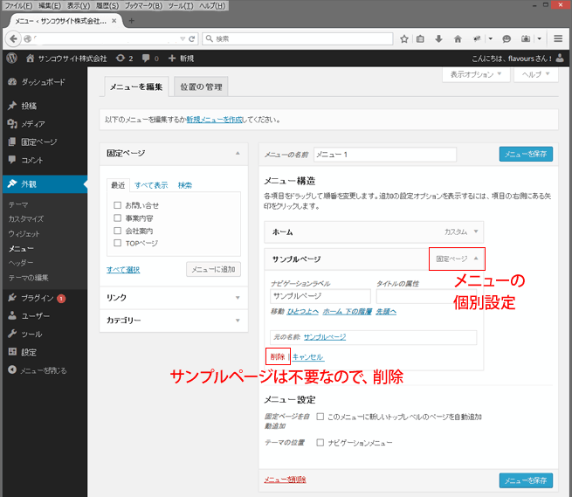The image size is (572, 497).
Task: Open the updates icon showing 2
Action: 124,59
